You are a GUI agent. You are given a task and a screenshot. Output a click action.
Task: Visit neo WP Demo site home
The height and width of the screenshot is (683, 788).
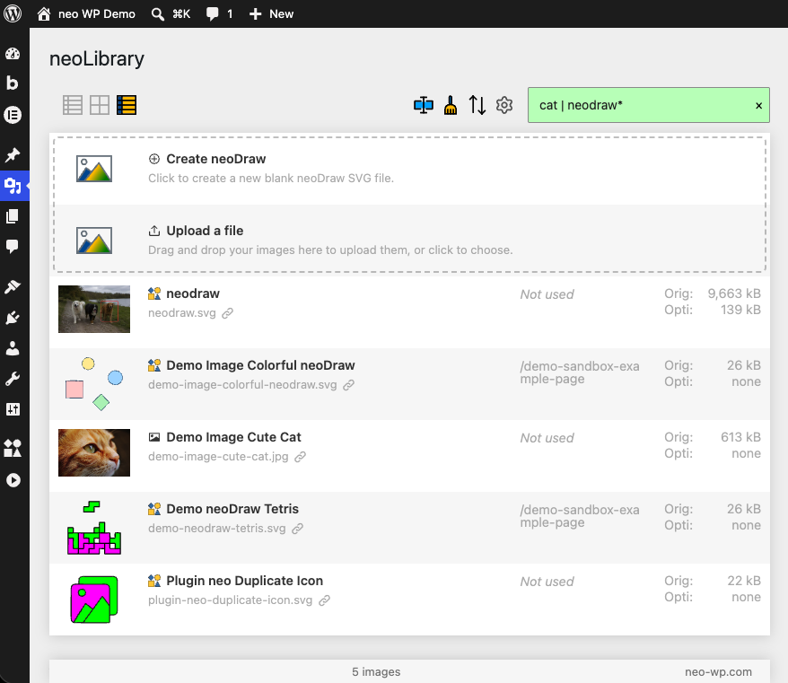(86, 13)
